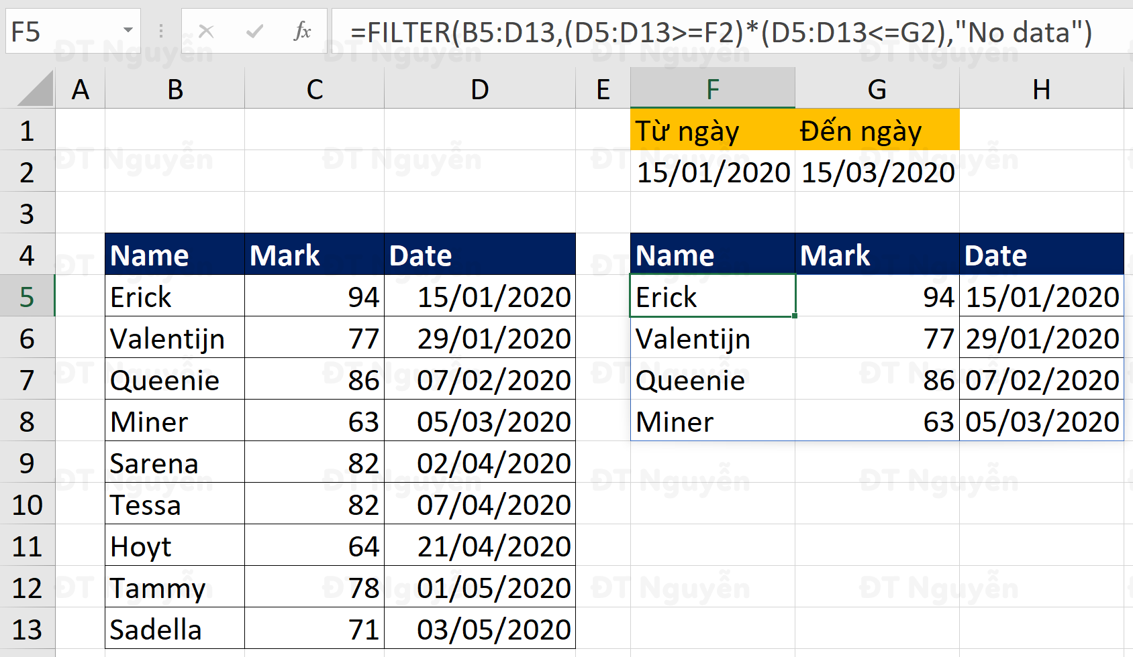Select the start date cell 15/01/2020 in F2
Screen dimensions: 1133x657
coord(712,172)
